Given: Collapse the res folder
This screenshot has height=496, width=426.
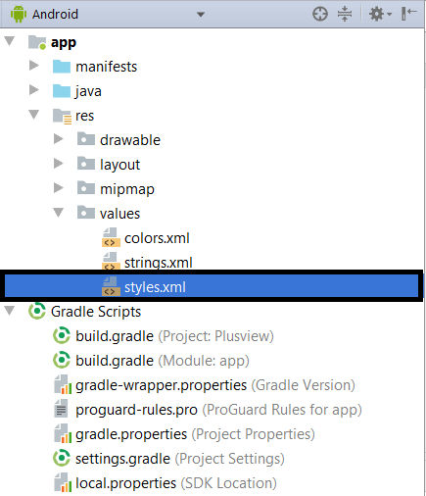Looking at the screenshot, I should pyautogui.click(x=34, y=115).
